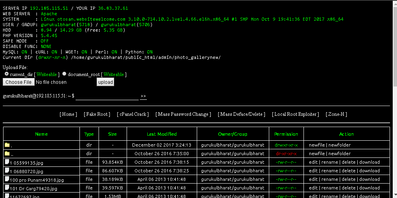
Task: Click the Last Modified column header
Action: [162, 134]
